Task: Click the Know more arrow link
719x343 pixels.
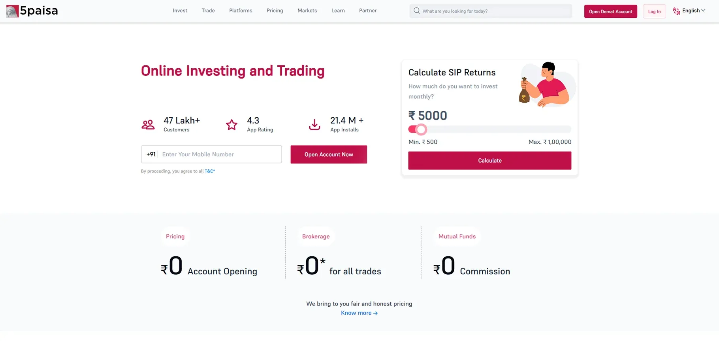Action: [x=359, y=313]
